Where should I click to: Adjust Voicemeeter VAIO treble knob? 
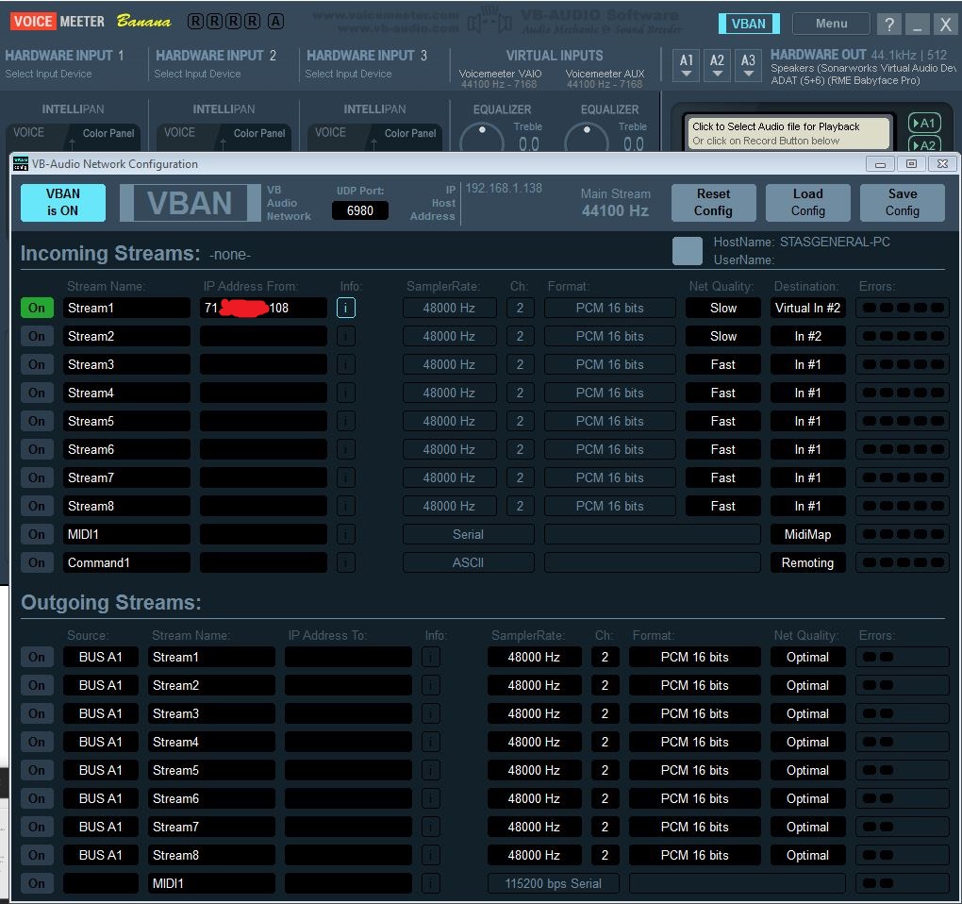(482, 138)
